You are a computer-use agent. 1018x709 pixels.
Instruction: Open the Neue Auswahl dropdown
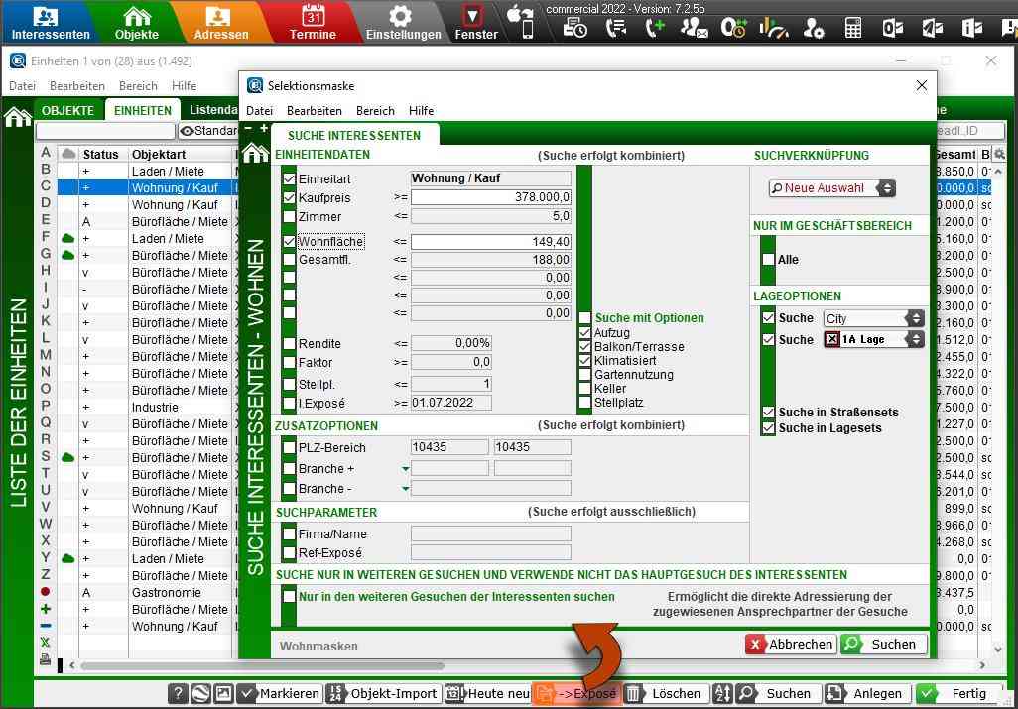(831, 187)
